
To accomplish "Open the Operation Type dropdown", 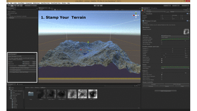I will tap(175, 37).
